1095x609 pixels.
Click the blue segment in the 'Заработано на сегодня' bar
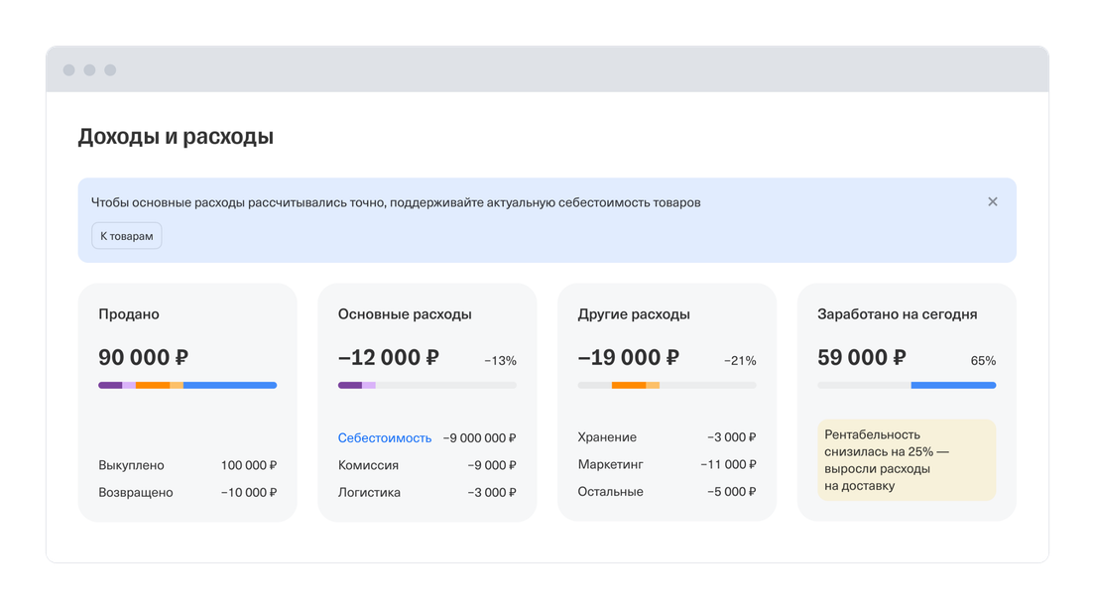953,385
